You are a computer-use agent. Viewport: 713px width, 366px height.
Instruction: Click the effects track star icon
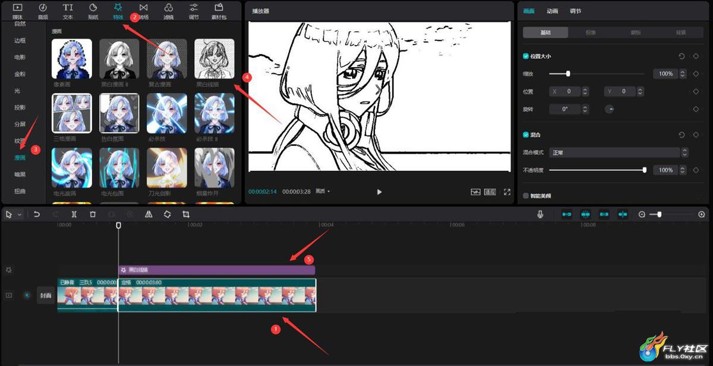coord(8,270)
